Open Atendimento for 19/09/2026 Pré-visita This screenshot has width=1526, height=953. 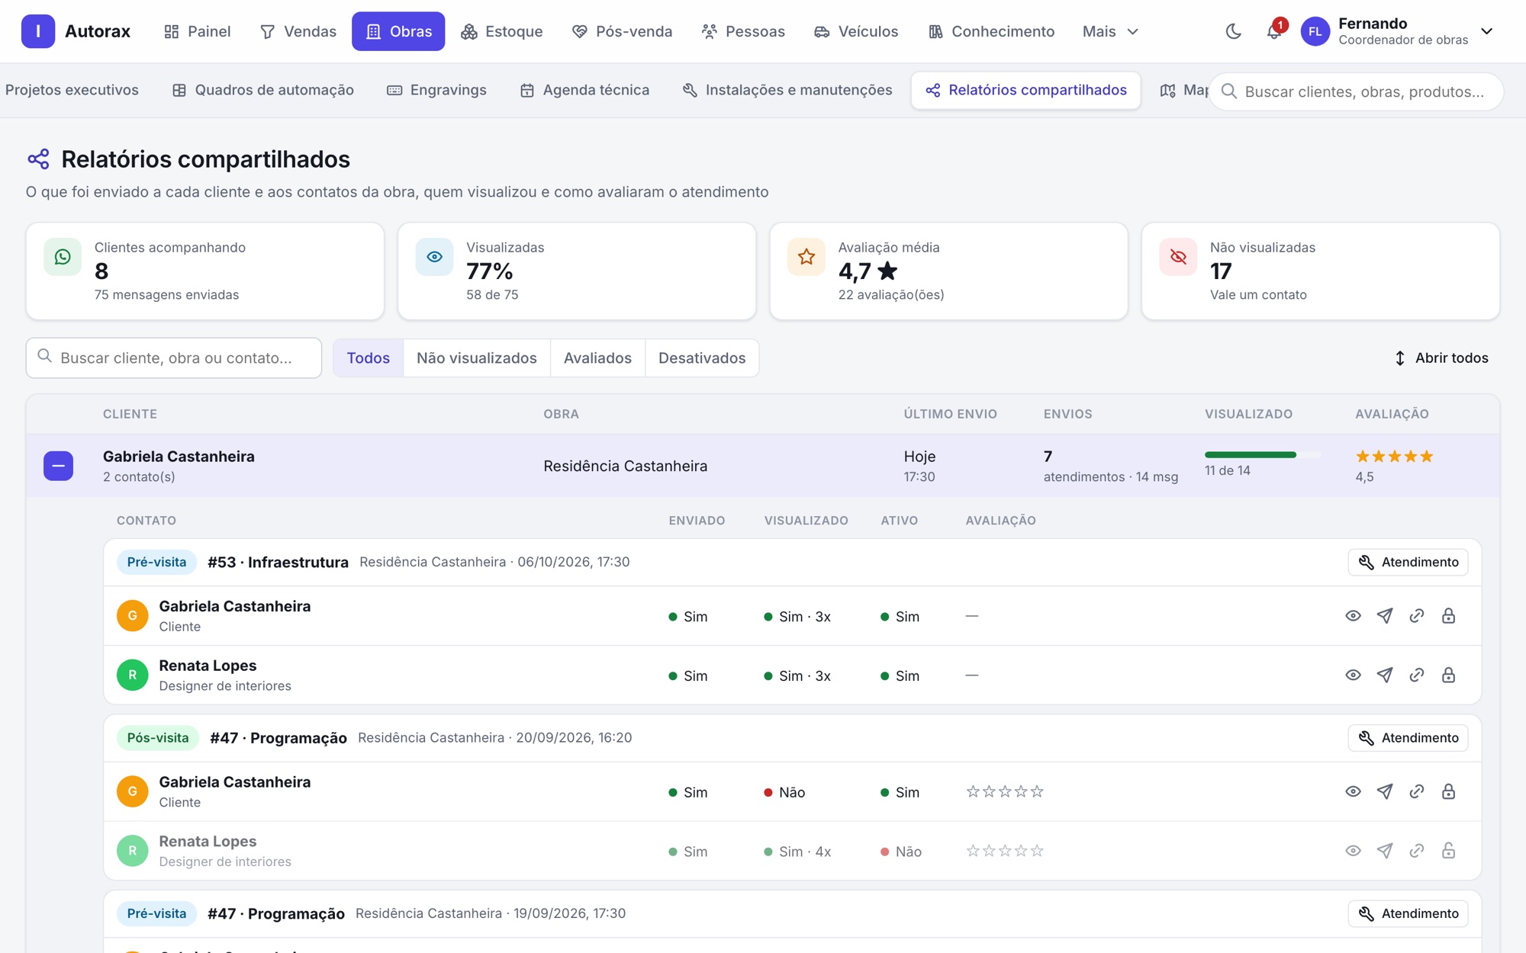[x=1408, y=913]
